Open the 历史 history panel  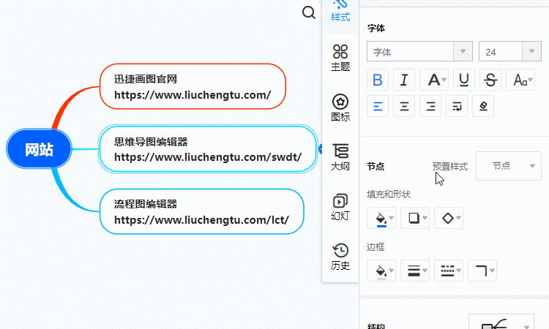(340, 257)
